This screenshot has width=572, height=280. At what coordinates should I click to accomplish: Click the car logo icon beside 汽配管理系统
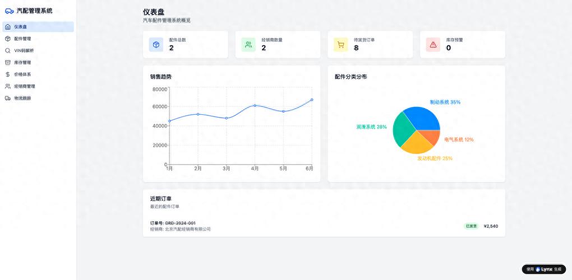[10, 11]
